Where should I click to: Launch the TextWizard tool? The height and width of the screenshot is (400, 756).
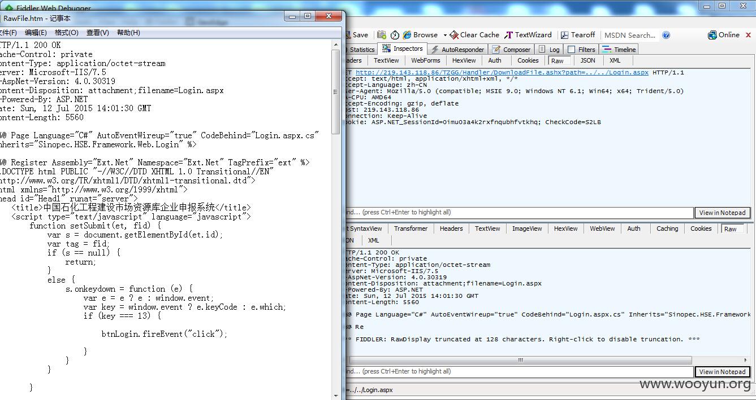(528, 35)
